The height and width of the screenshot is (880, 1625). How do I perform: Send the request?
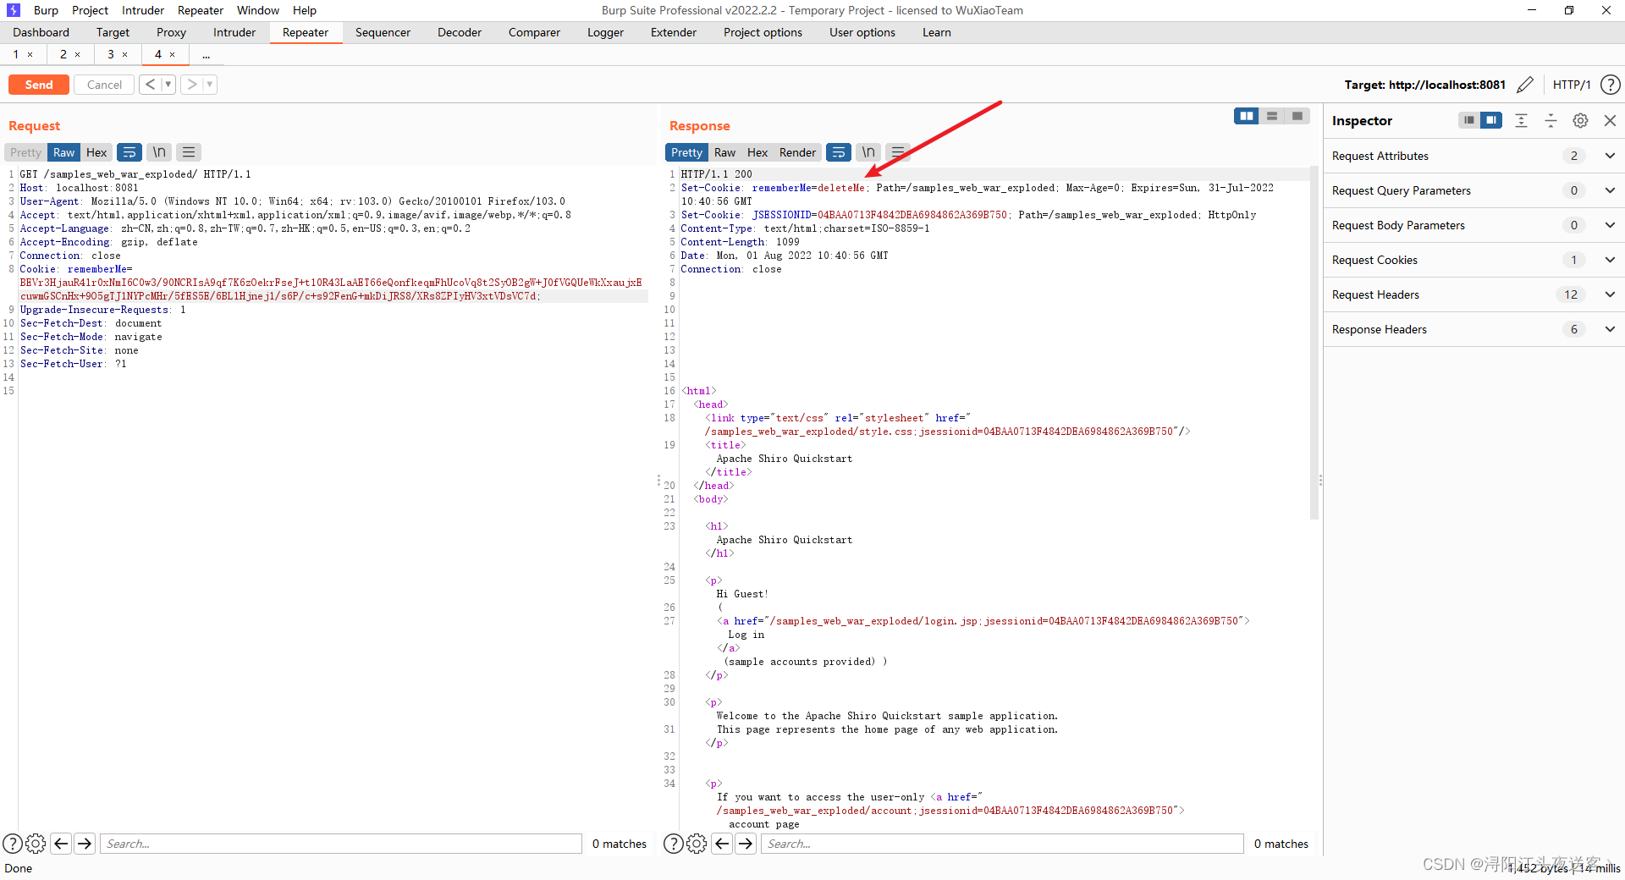[39, 85]
